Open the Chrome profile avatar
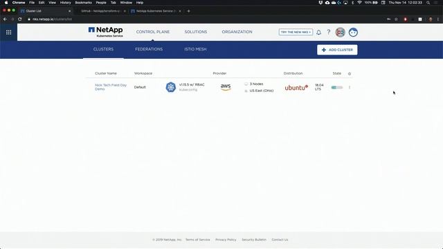The width and height of the screenshot is (443, 249). [431, 19]
